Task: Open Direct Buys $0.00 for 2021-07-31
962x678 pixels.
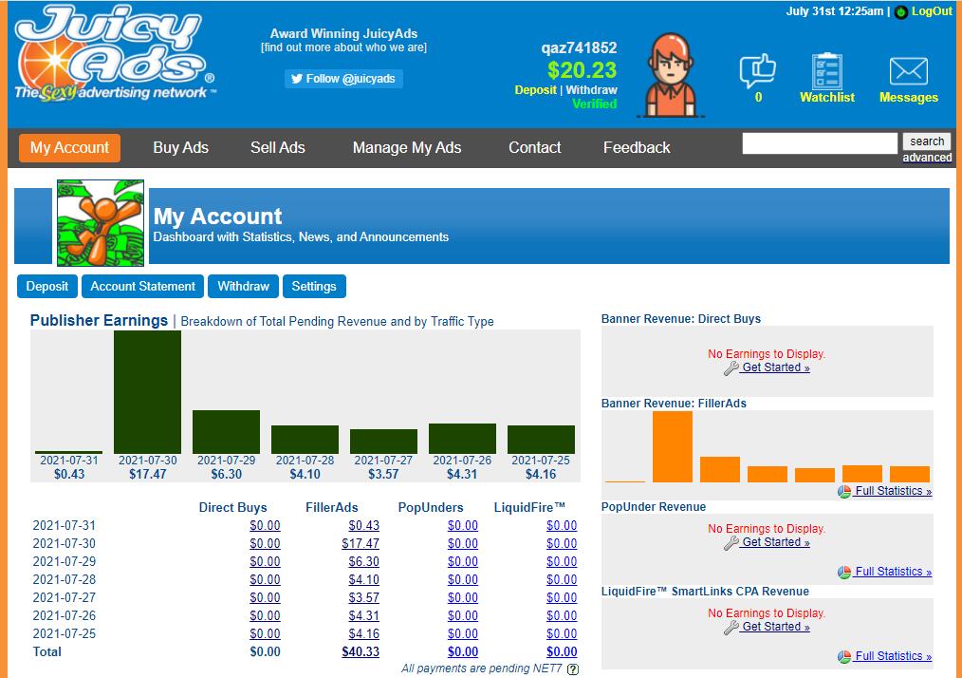Action: 265,526
